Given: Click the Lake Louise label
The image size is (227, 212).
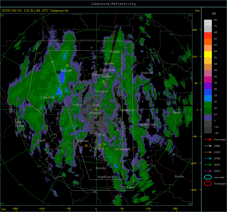Looking at the screenshot, I should pos(19,124).
